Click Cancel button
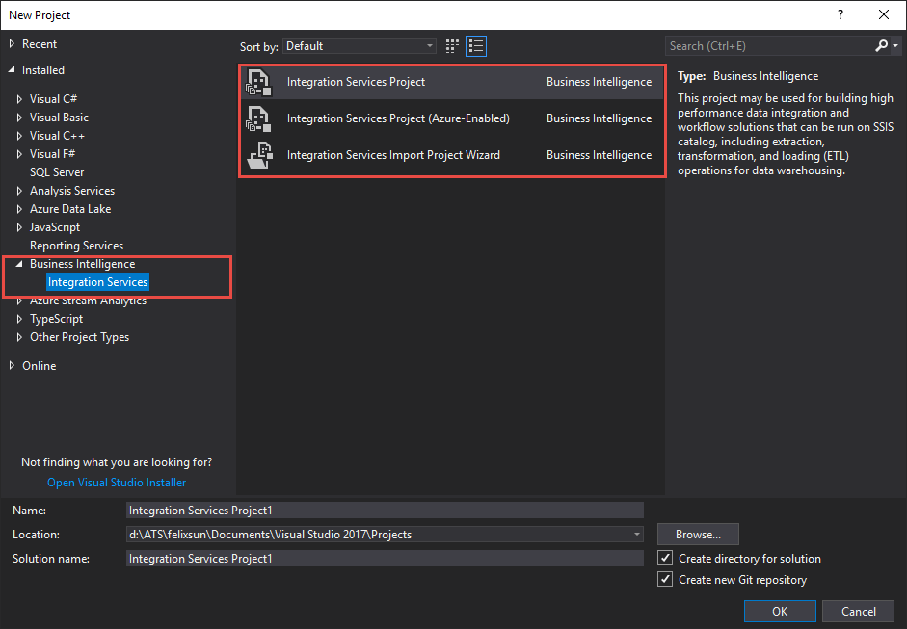This screenshot has height=629, width=907. tap(859, 611)
